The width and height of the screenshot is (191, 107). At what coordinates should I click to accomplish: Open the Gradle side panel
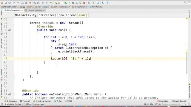click(190, 14)
